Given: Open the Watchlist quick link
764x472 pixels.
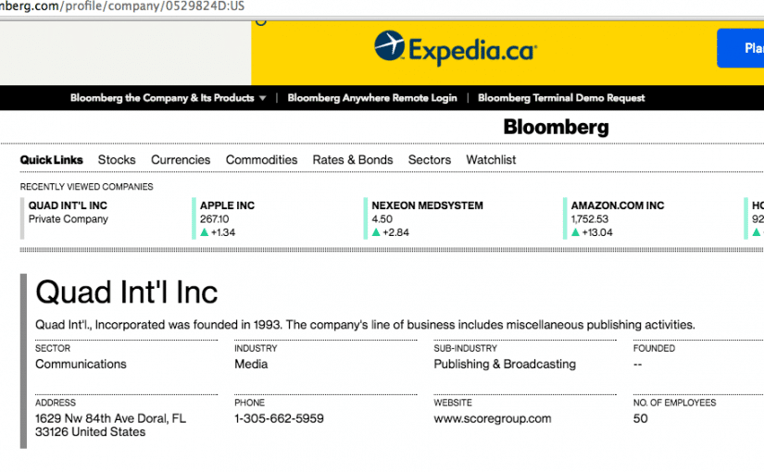Looking at the screenshot, I should click(x=491, y=160).
